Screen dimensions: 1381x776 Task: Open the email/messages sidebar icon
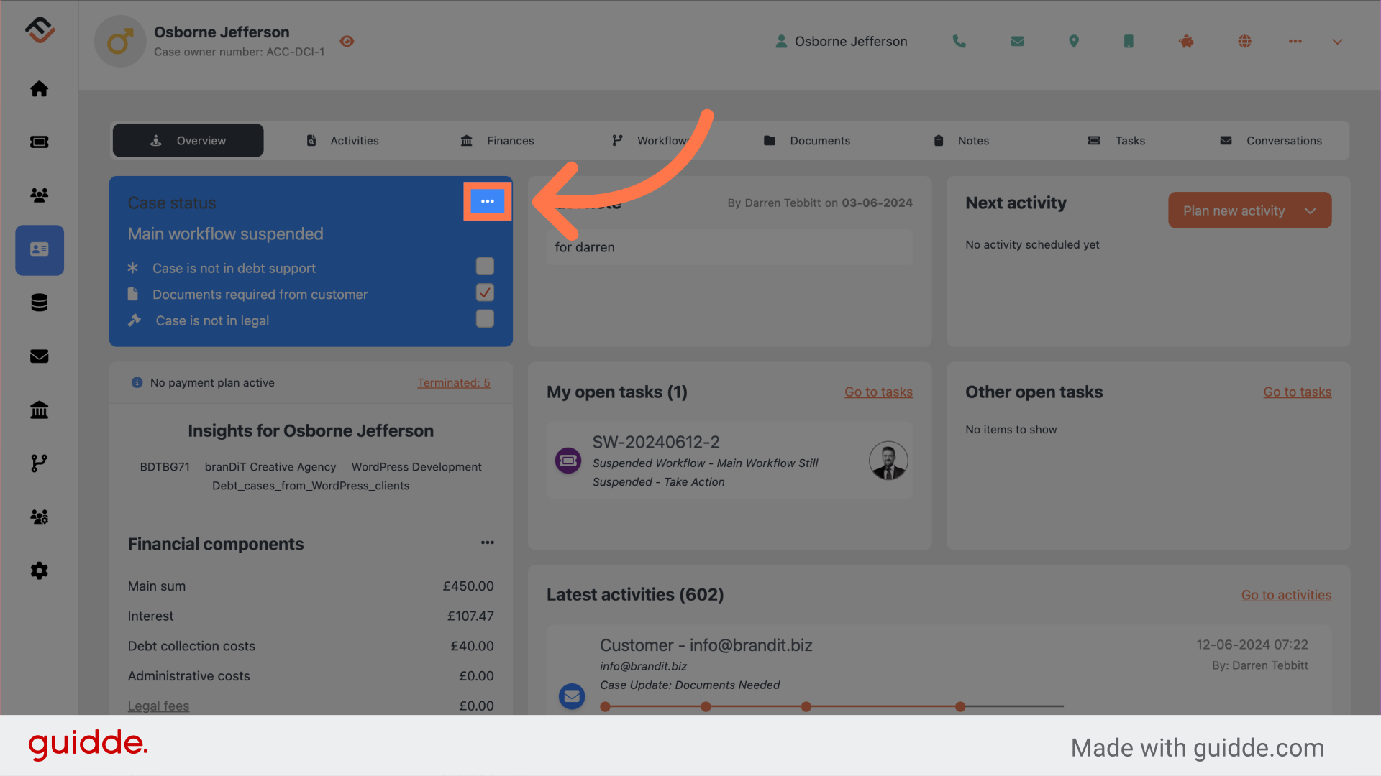click(x=39, y=356)
